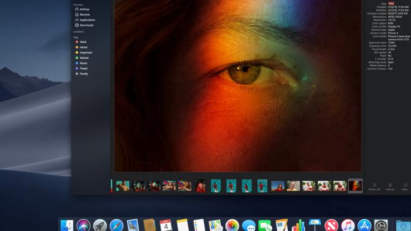The image size is (411, 231).
Task: Open Maps from the Dock
Action: tap(215, 226)
